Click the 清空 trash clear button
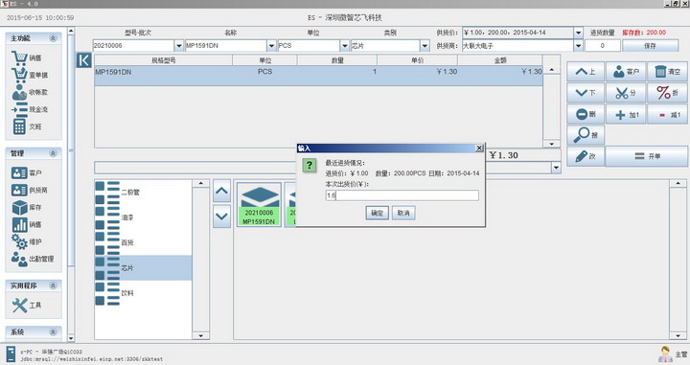This screenshot has width=690, height=365. 667,71
